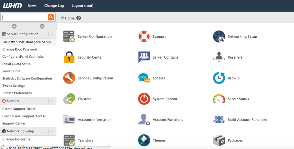The width and height of the screenshot is (294, 149).
Task: Open the Service Configuration wrench icon
Action: coord(69,78)
